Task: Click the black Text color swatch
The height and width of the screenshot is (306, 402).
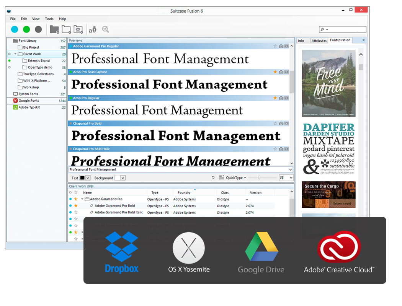Action: coord(82,178)
